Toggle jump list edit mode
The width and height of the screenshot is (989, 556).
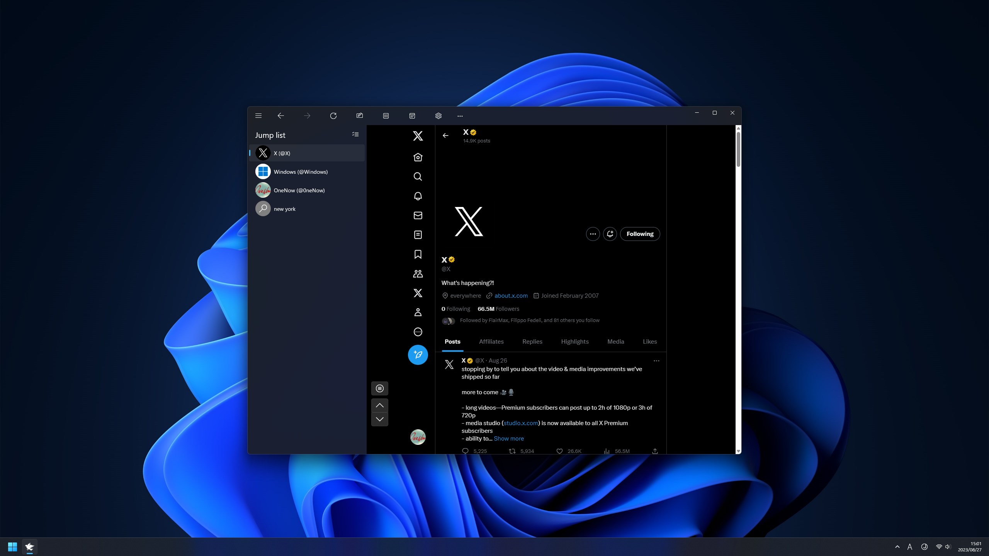point(355,134)
